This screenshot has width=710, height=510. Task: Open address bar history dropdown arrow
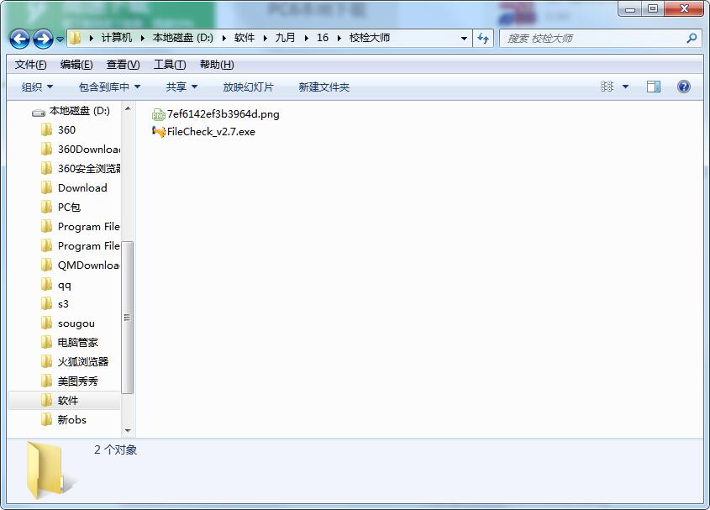pyautogui.click(x=464, y=39)
